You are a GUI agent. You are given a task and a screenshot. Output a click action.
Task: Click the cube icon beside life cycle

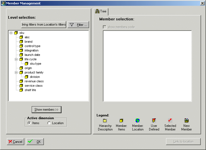pos(21,59)
